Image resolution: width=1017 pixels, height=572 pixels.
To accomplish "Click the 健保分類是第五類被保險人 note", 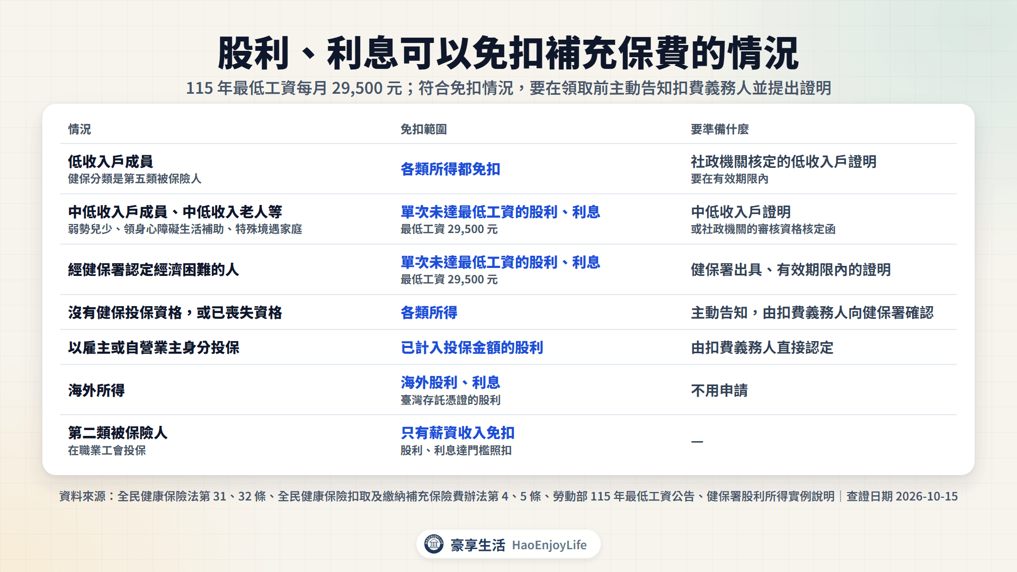I will coord(135,179).
